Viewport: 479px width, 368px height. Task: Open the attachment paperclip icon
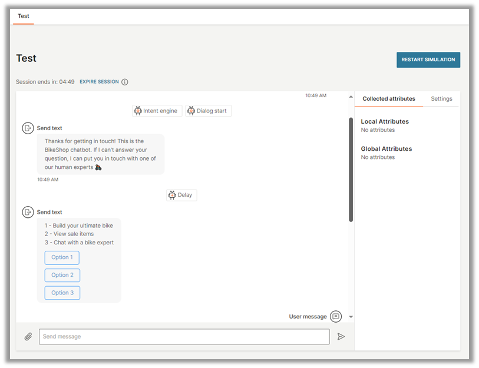tap(28, 337)
